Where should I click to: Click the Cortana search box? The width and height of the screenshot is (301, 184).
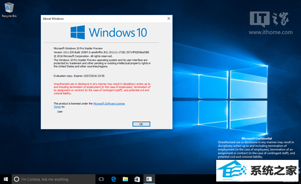54,179
